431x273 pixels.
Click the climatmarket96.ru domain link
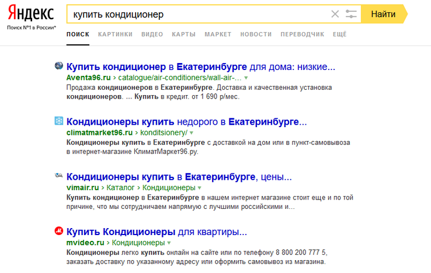point(99,132)
